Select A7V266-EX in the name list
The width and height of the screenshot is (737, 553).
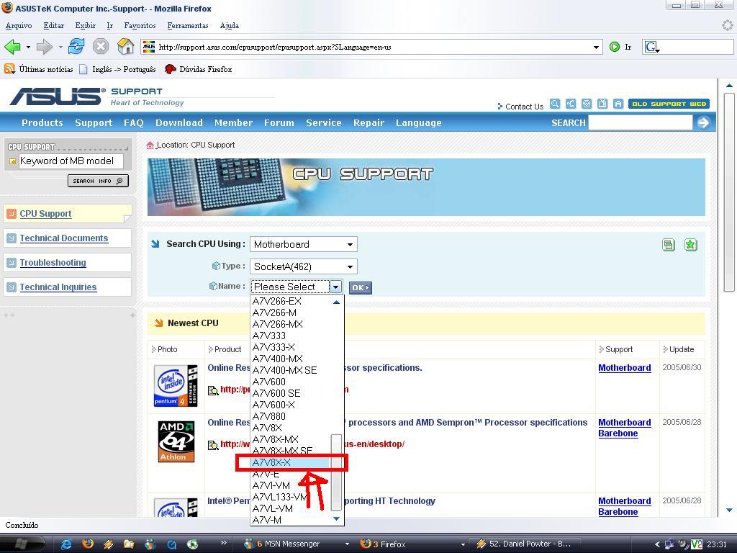click(291, 301)
